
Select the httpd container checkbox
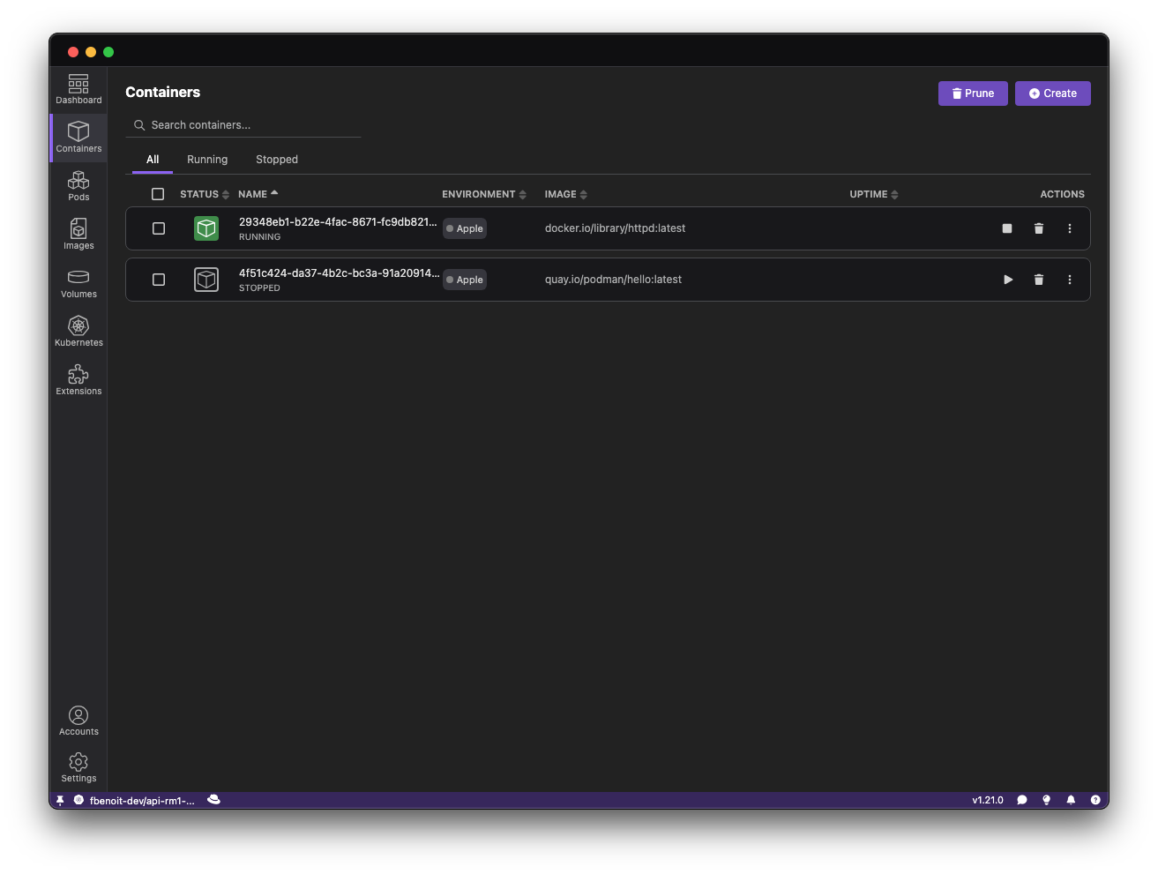tap(159, 228)
